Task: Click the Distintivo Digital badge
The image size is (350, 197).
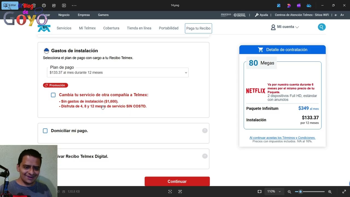Action: pyautogui.click(x=240, y=15)
